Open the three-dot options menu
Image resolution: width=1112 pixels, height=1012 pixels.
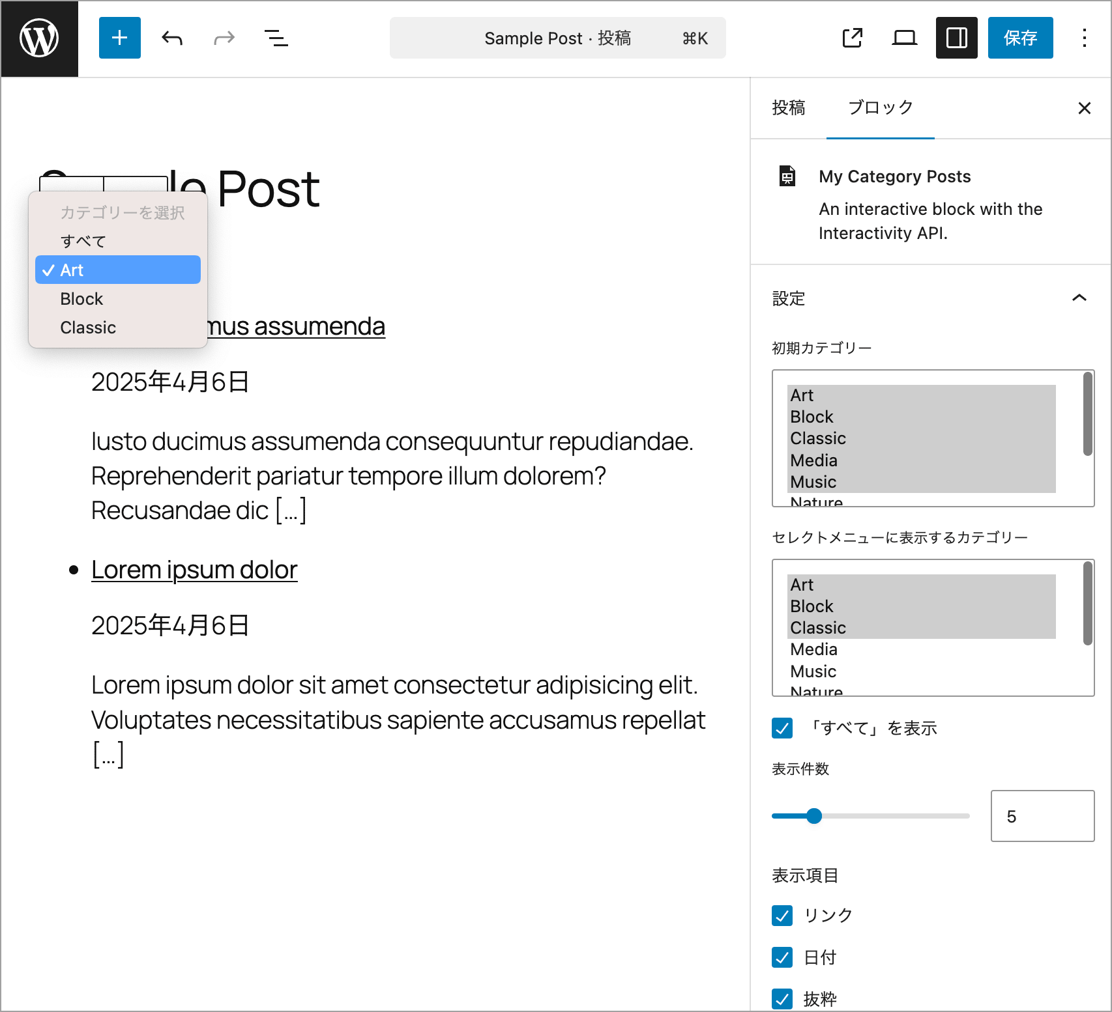1084,38
